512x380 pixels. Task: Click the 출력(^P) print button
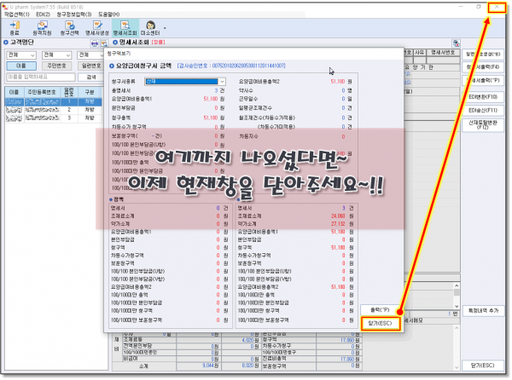tap(380, 309)
